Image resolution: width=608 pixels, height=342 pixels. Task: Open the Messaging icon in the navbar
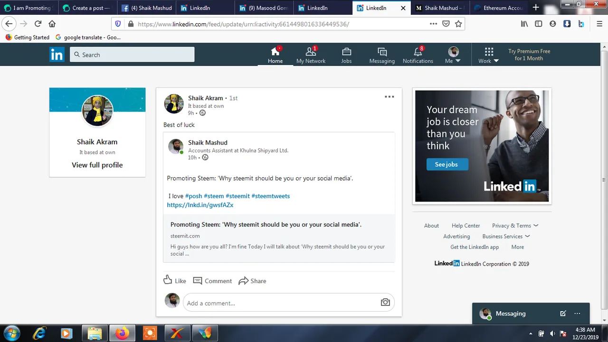pyautogui.click(x=382, y=52)
